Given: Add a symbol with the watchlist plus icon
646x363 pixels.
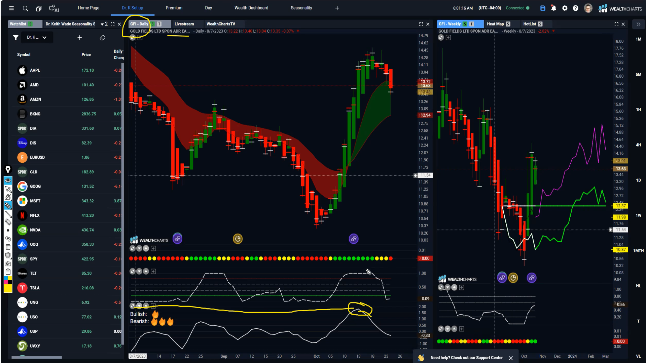Looking at the screenshot, I should 80,38.
